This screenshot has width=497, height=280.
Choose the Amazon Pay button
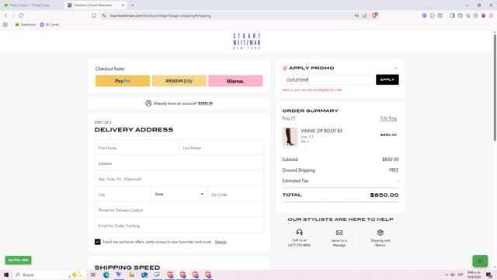coord(179,81)
